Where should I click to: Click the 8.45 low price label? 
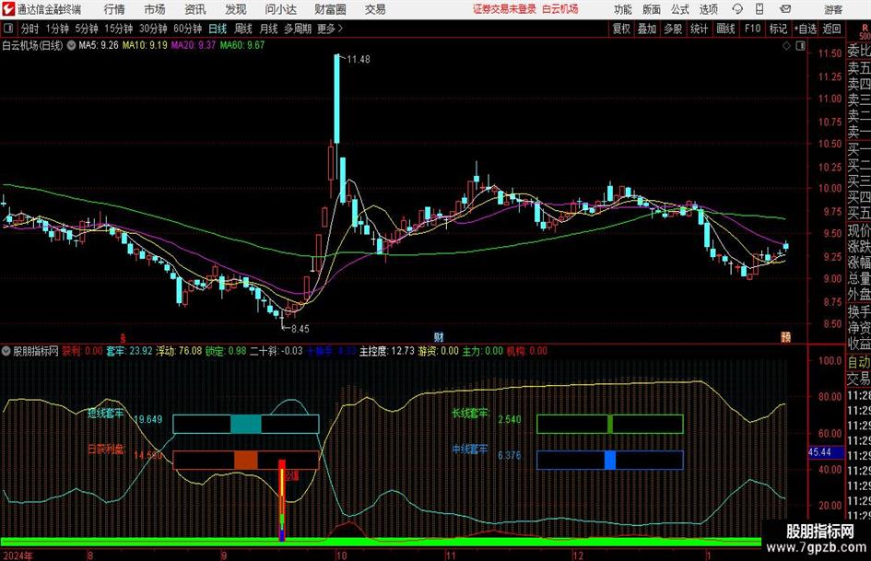coord(300,329)
